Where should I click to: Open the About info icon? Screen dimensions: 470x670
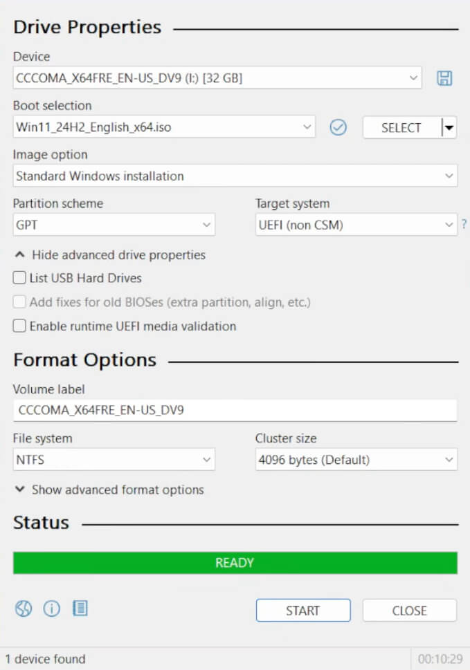(52, 608)
